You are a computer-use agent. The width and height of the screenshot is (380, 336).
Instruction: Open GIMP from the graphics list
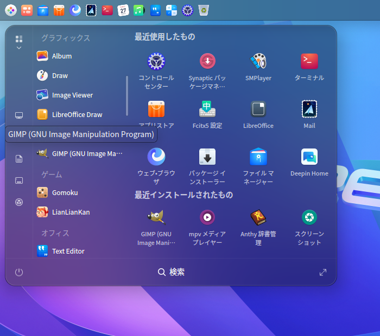[x=80, y=153]
